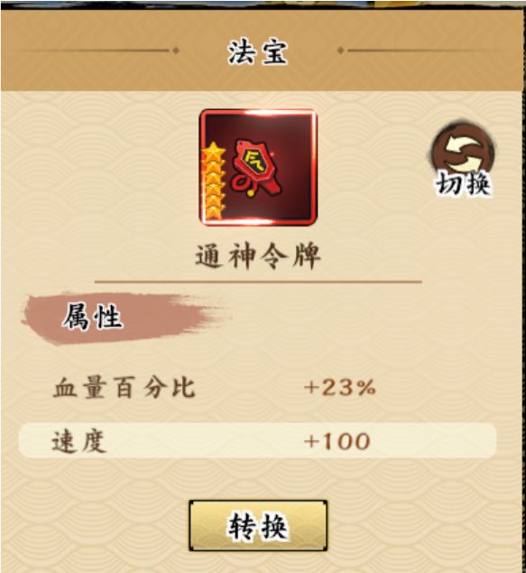The image size is (526, 573).
Task: Click the 切换 circular arrows icon
Action: pos(463,148)
